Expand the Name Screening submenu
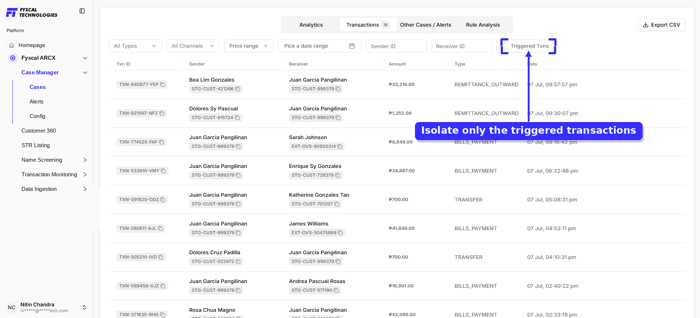This screenshot has height=318, width=700. (x=85, y=160)
